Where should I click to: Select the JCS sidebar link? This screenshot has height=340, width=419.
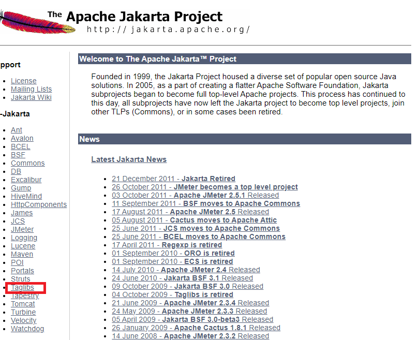(x=18, y=221)
